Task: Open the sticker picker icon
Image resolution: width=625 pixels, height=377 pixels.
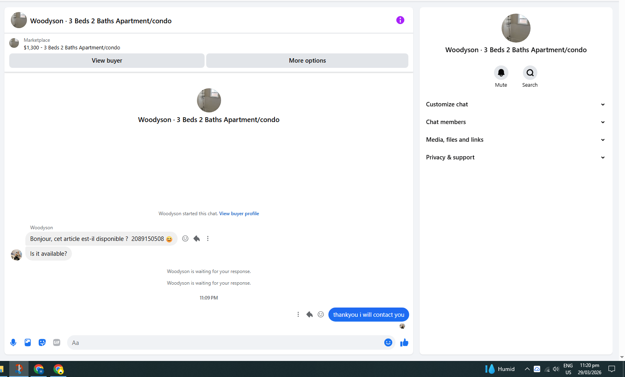Action: click(42, 342)
